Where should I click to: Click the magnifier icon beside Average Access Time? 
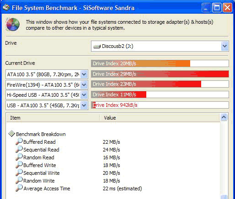pyautogui.click(x=19, y=188)
